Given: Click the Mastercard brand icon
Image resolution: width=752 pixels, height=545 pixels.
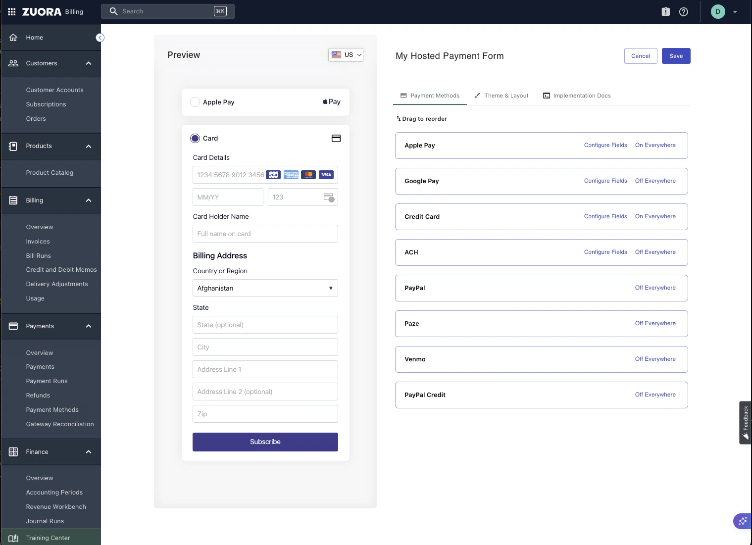Looking at the screenshot, I should tap(308, 175).
